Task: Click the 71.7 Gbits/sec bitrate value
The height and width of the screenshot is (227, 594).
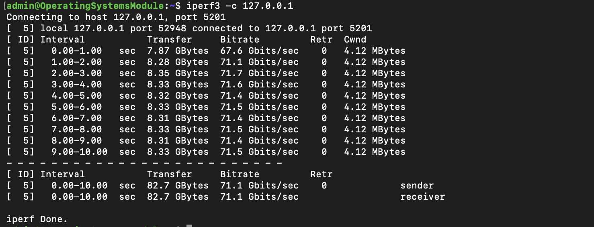Action: (259, 73)
